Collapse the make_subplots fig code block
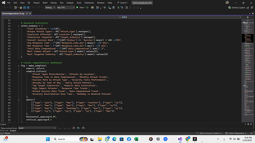Image resolution: width=255 pixels, height=143 pixels. tap(19, 66)
